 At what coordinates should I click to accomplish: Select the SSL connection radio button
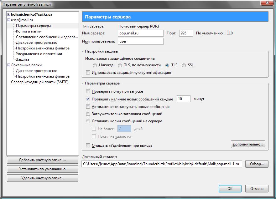point(184,65)
